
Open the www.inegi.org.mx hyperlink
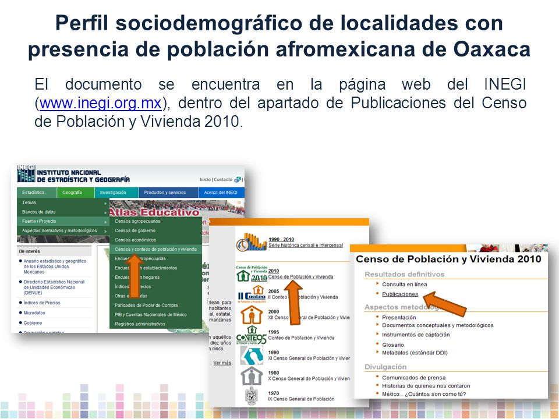[x=101, y=104]
